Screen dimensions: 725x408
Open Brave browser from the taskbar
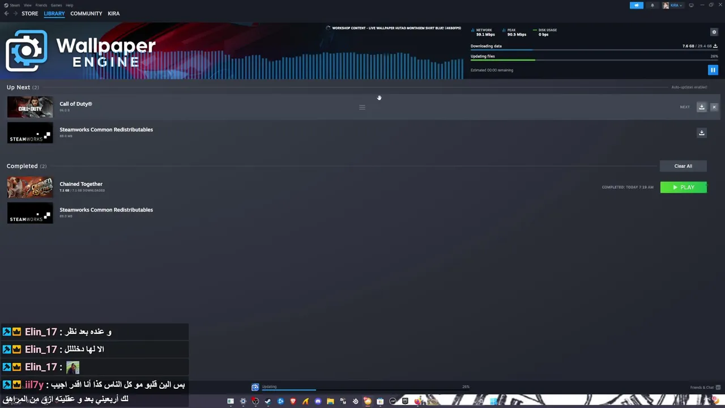tap(293, 401)
